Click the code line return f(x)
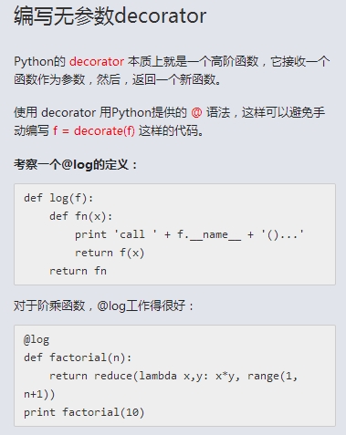The width and height of the screenshot is (346, 435). (110, 253)
